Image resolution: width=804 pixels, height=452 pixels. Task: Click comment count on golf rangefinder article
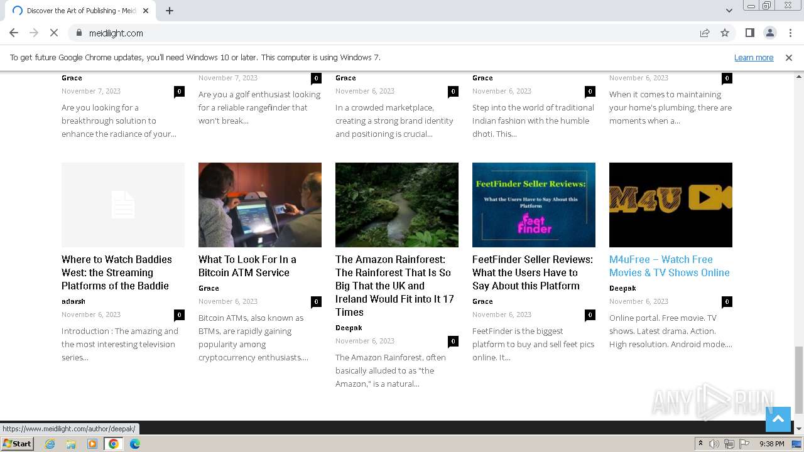(316, 78)
